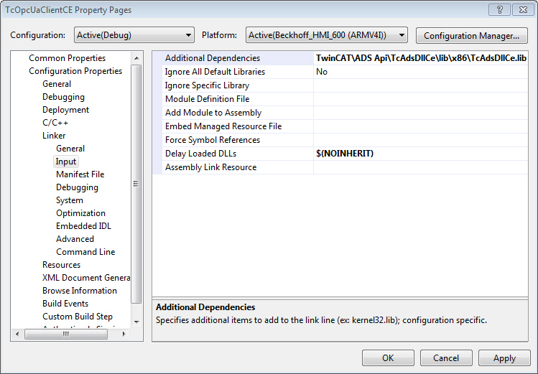Select Add Module to Assembly property
This screenshot has height=374, width=538.
pyautogui.click(x=238, y=113)
